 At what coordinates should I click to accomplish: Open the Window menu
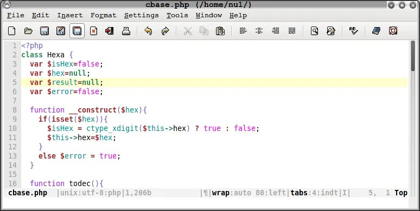pos(209,16)
